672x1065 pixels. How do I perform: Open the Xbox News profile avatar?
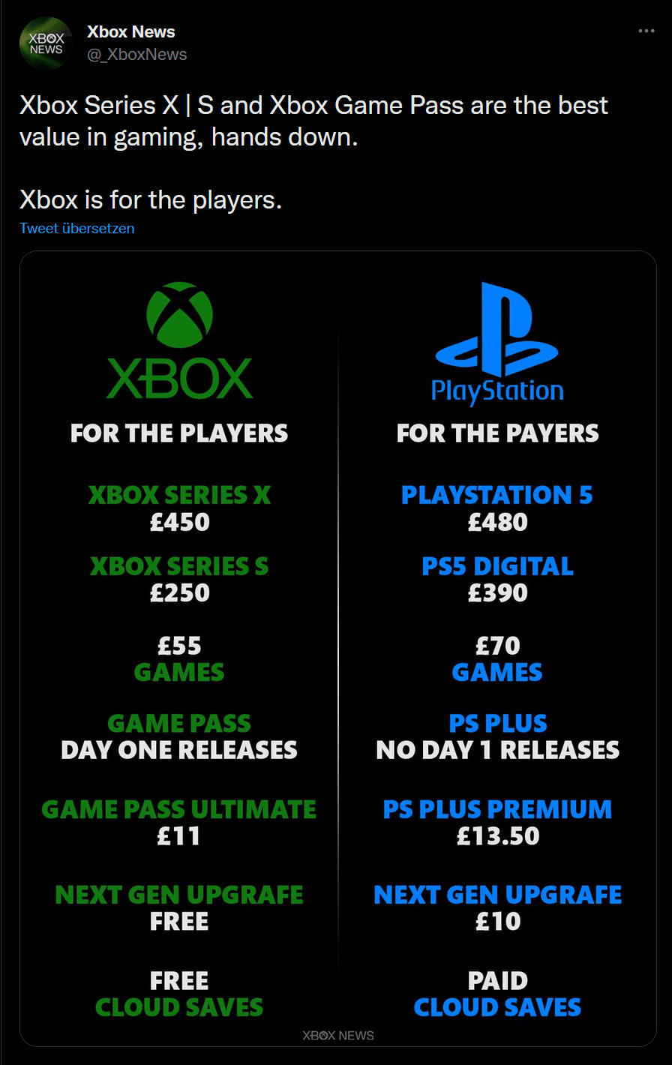pyautogui.click(x=46, y=43)
